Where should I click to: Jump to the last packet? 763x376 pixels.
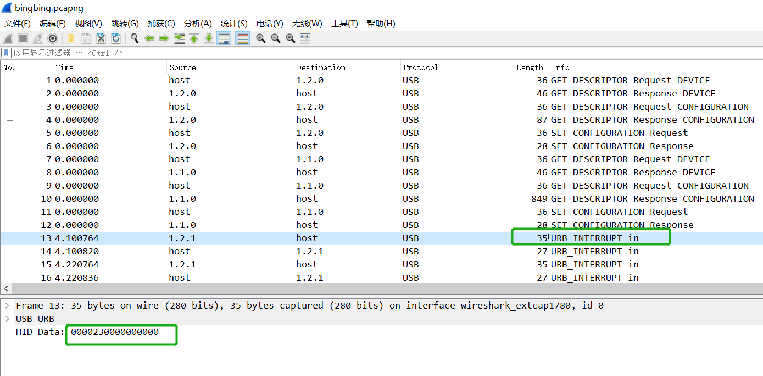209,38
